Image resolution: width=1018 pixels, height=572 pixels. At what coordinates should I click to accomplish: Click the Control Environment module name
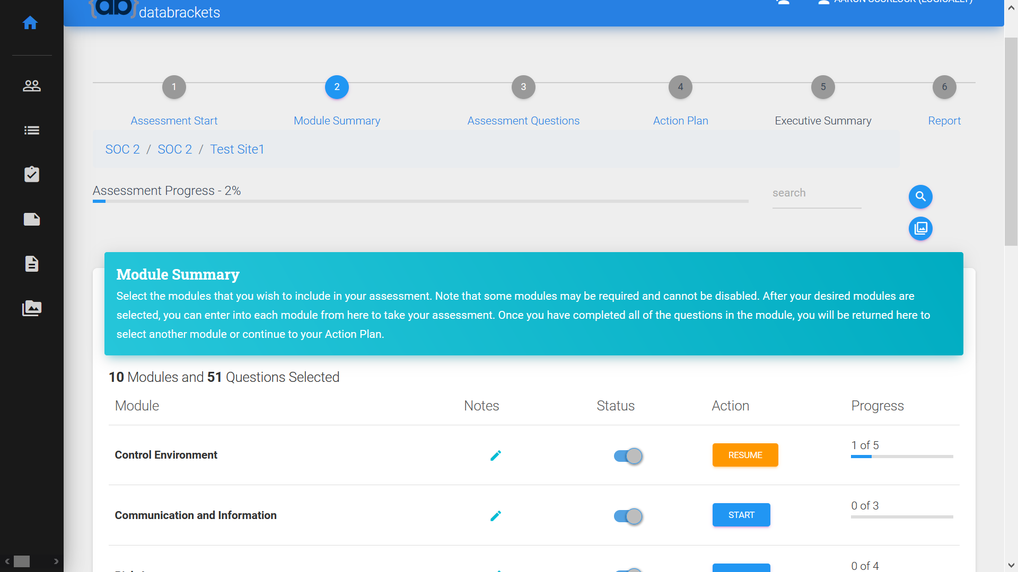(166, 455)
